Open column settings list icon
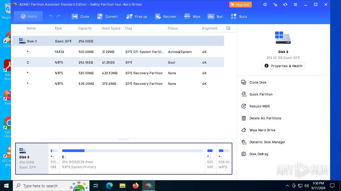Image resolution: width=341 pixels, height=191 pixels. tap(228, 28)
